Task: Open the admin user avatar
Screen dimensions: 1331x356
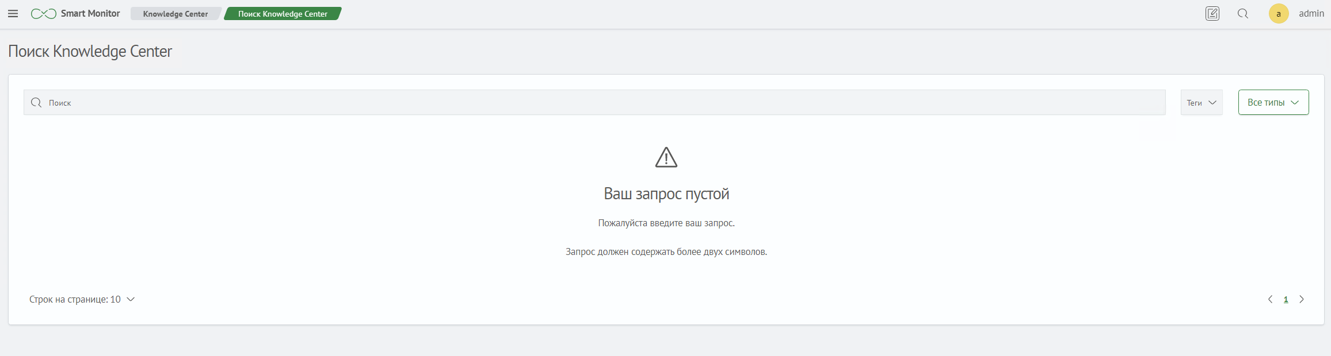Action: pos(1279,14)
